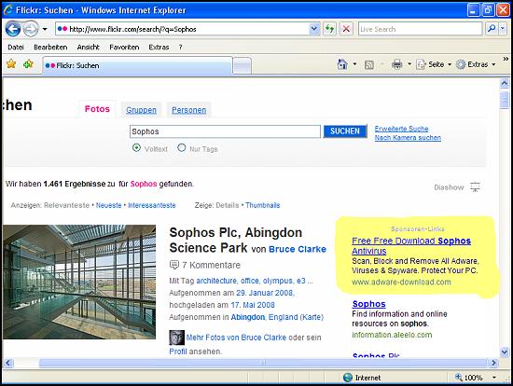Open Mehr Fotos von Bruce Clarke link

(236, 338)
